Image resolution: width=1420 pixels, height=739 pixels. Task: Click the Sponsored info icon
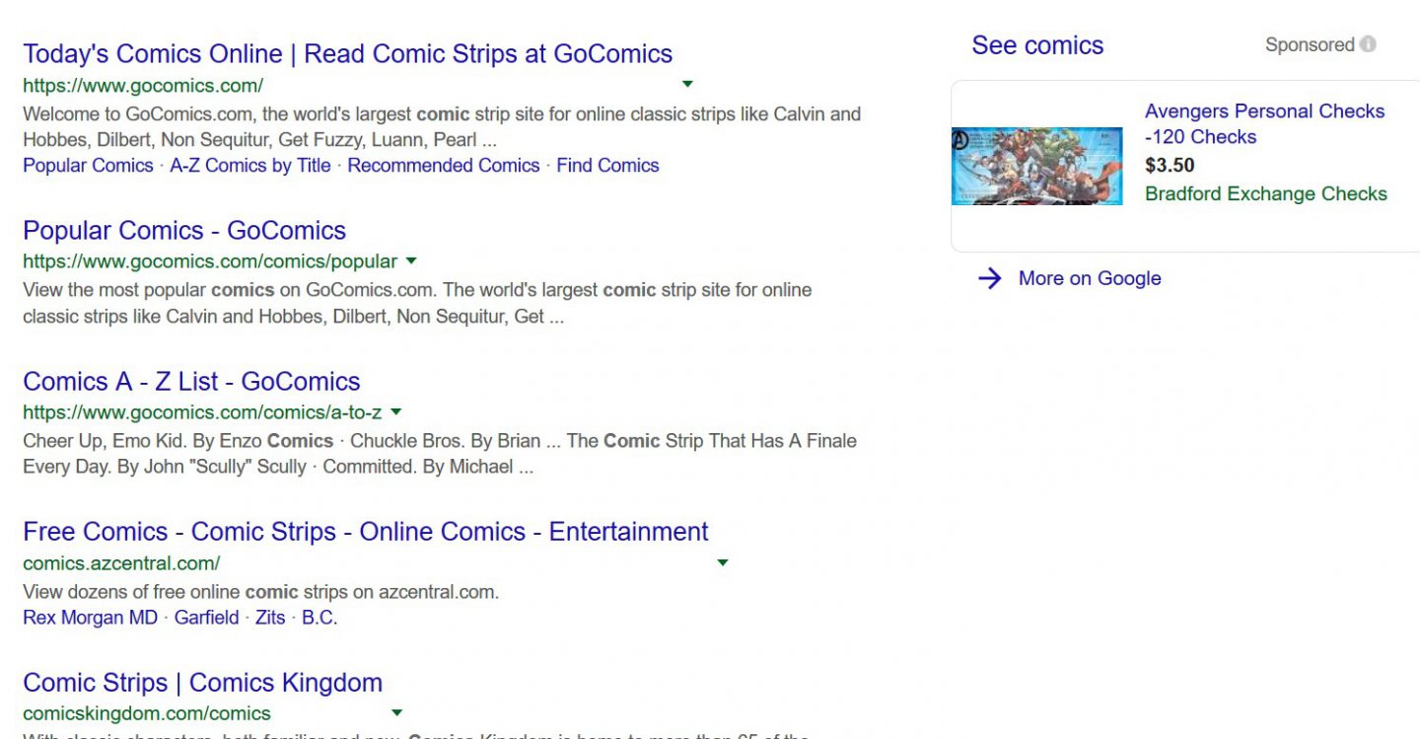tap(1368, 44)
